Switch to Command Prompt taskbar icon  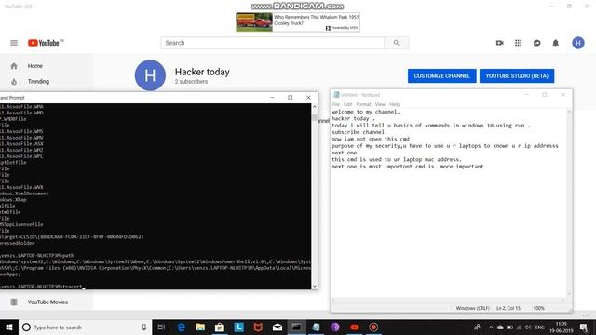(296, 327)
